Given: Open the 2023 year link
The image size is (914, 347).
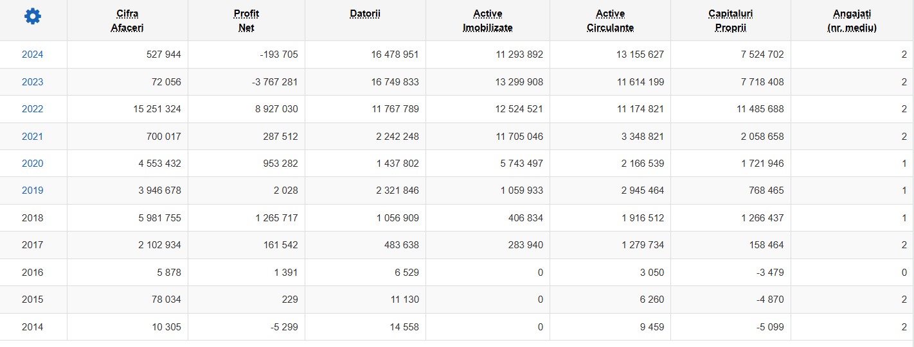Looking at the screenshot, I should [33, 82].
